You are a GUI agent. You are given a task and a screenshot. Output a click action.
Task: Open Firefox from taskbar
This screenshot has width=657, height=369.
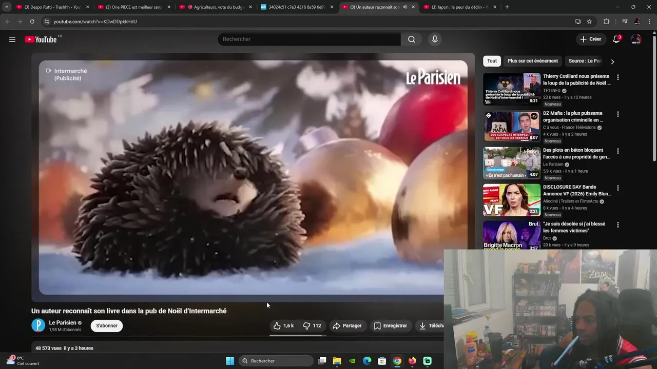pos(412,361)
